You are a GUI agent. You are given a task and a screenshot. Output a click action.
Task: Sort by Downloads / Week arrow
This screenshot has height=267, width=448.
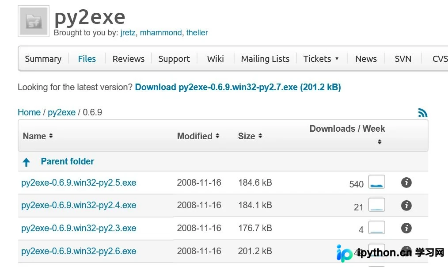tap(380, 142)
